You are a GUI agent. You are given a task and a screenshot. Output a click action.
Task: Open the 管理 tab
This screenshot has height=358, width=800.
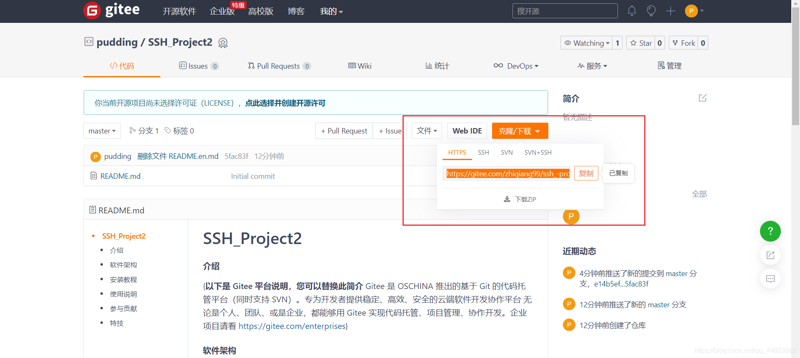coord(670,66)
